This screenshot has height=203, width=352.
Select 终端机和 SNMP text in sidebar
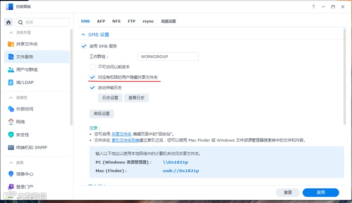[32, 148]
